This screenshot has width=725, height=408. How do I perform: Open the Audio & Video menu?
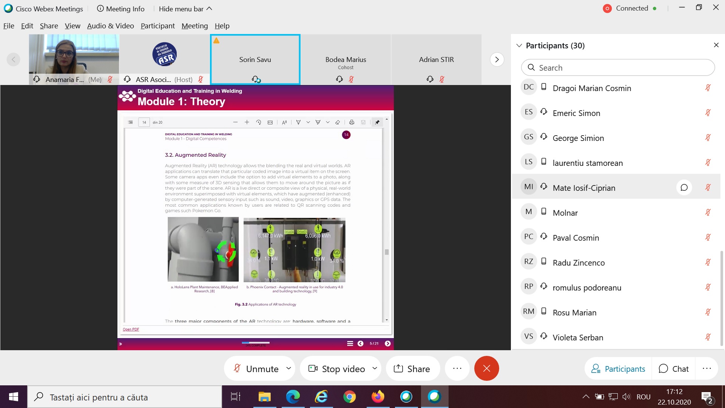(110, 26)
